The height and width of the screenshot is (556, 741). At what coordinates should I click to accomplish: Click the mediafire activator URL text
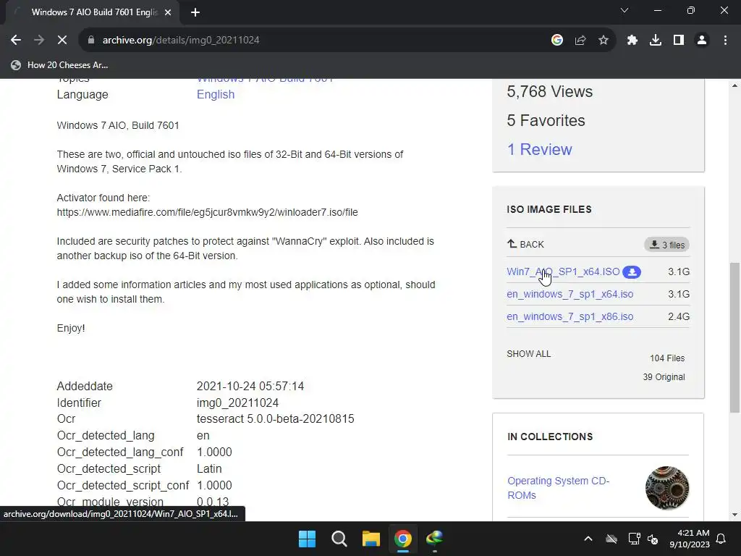(207, 213)
